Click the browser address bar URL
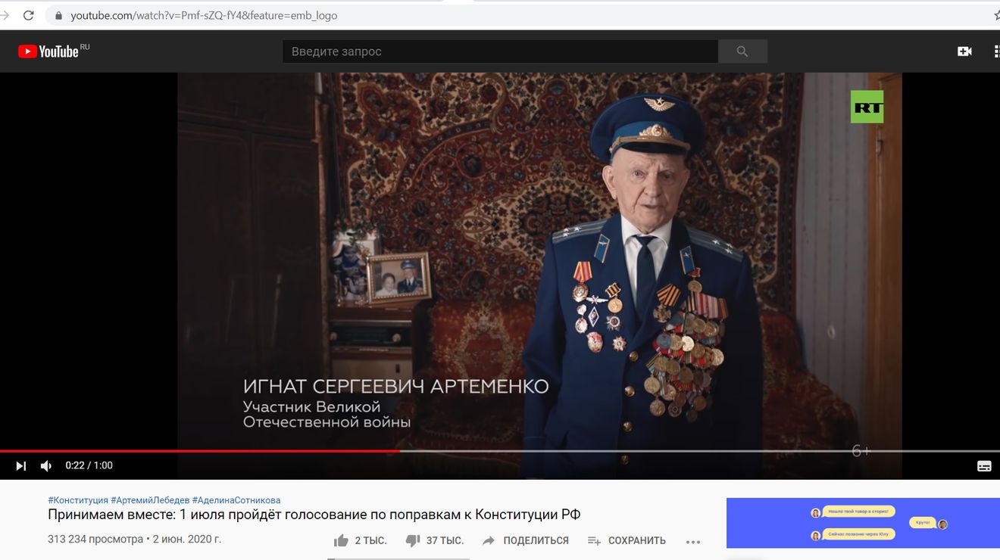This screenshot has width=1000, height=560. (x=204, y=15)
